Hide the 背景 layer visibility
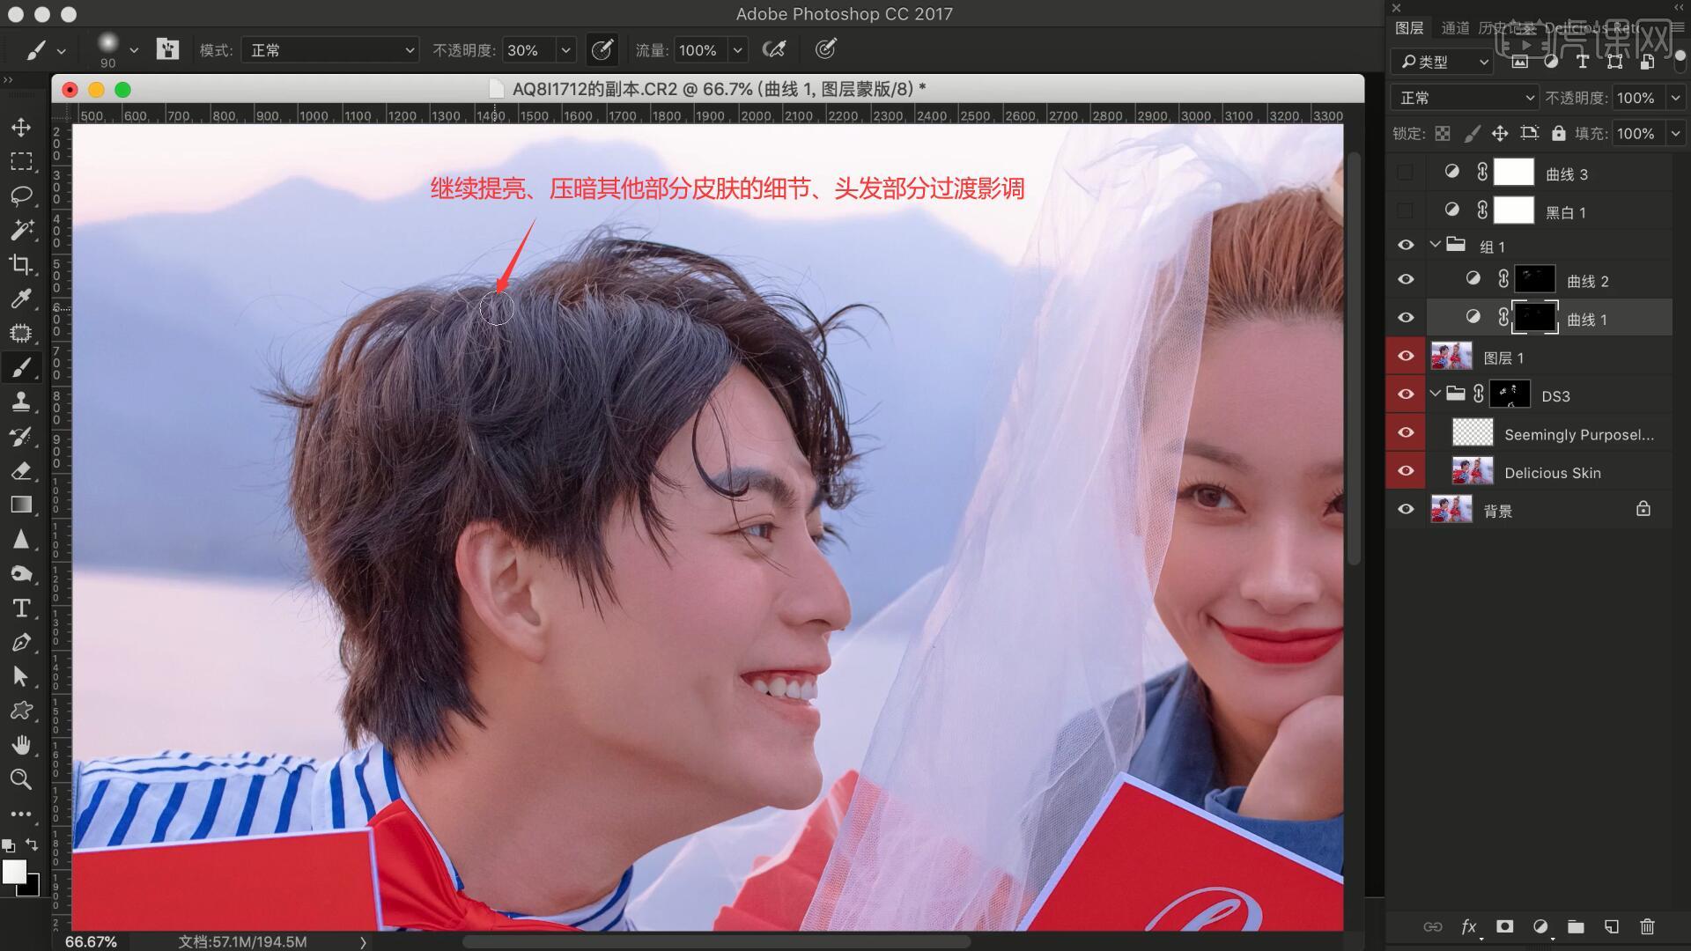The image size is (1691, 951). 1406,510
